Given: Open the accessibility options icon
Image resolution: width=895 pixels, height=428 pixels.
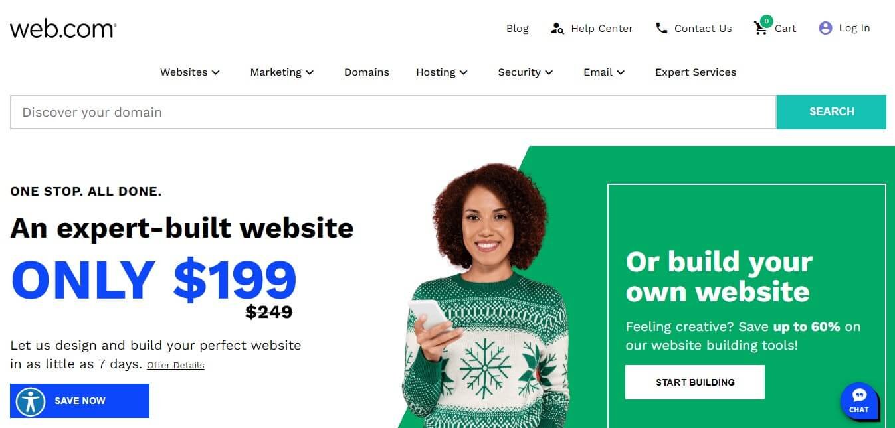Looking at the screenshot, I should click(x=30, y=401).
